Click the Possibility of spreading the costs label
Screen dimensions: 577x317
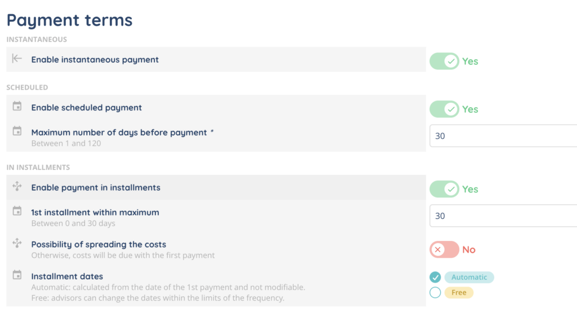[x=99, y=244]
